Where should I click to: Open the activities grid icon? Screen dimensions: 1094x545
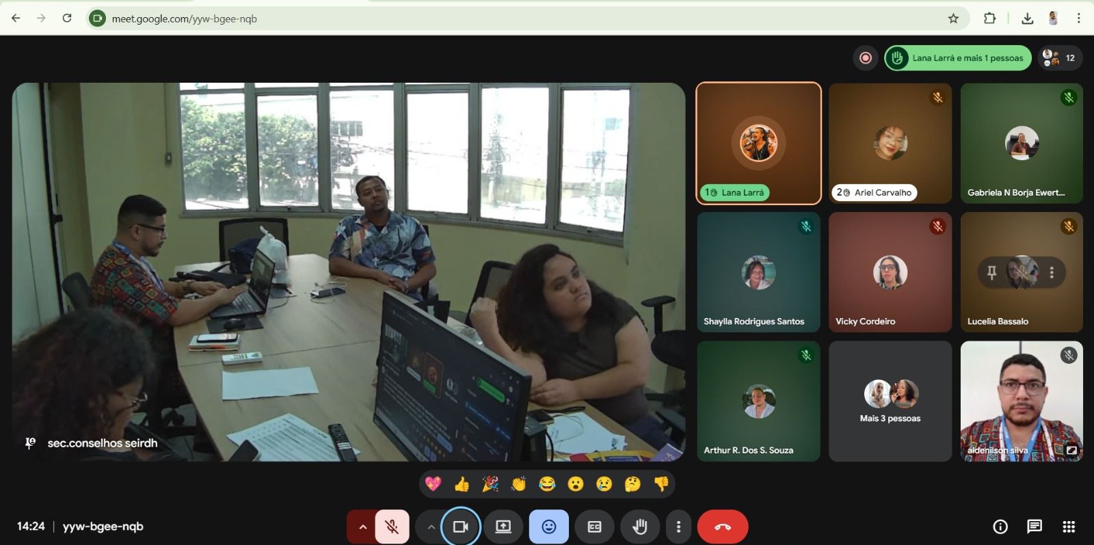(x=1069, y=526)
